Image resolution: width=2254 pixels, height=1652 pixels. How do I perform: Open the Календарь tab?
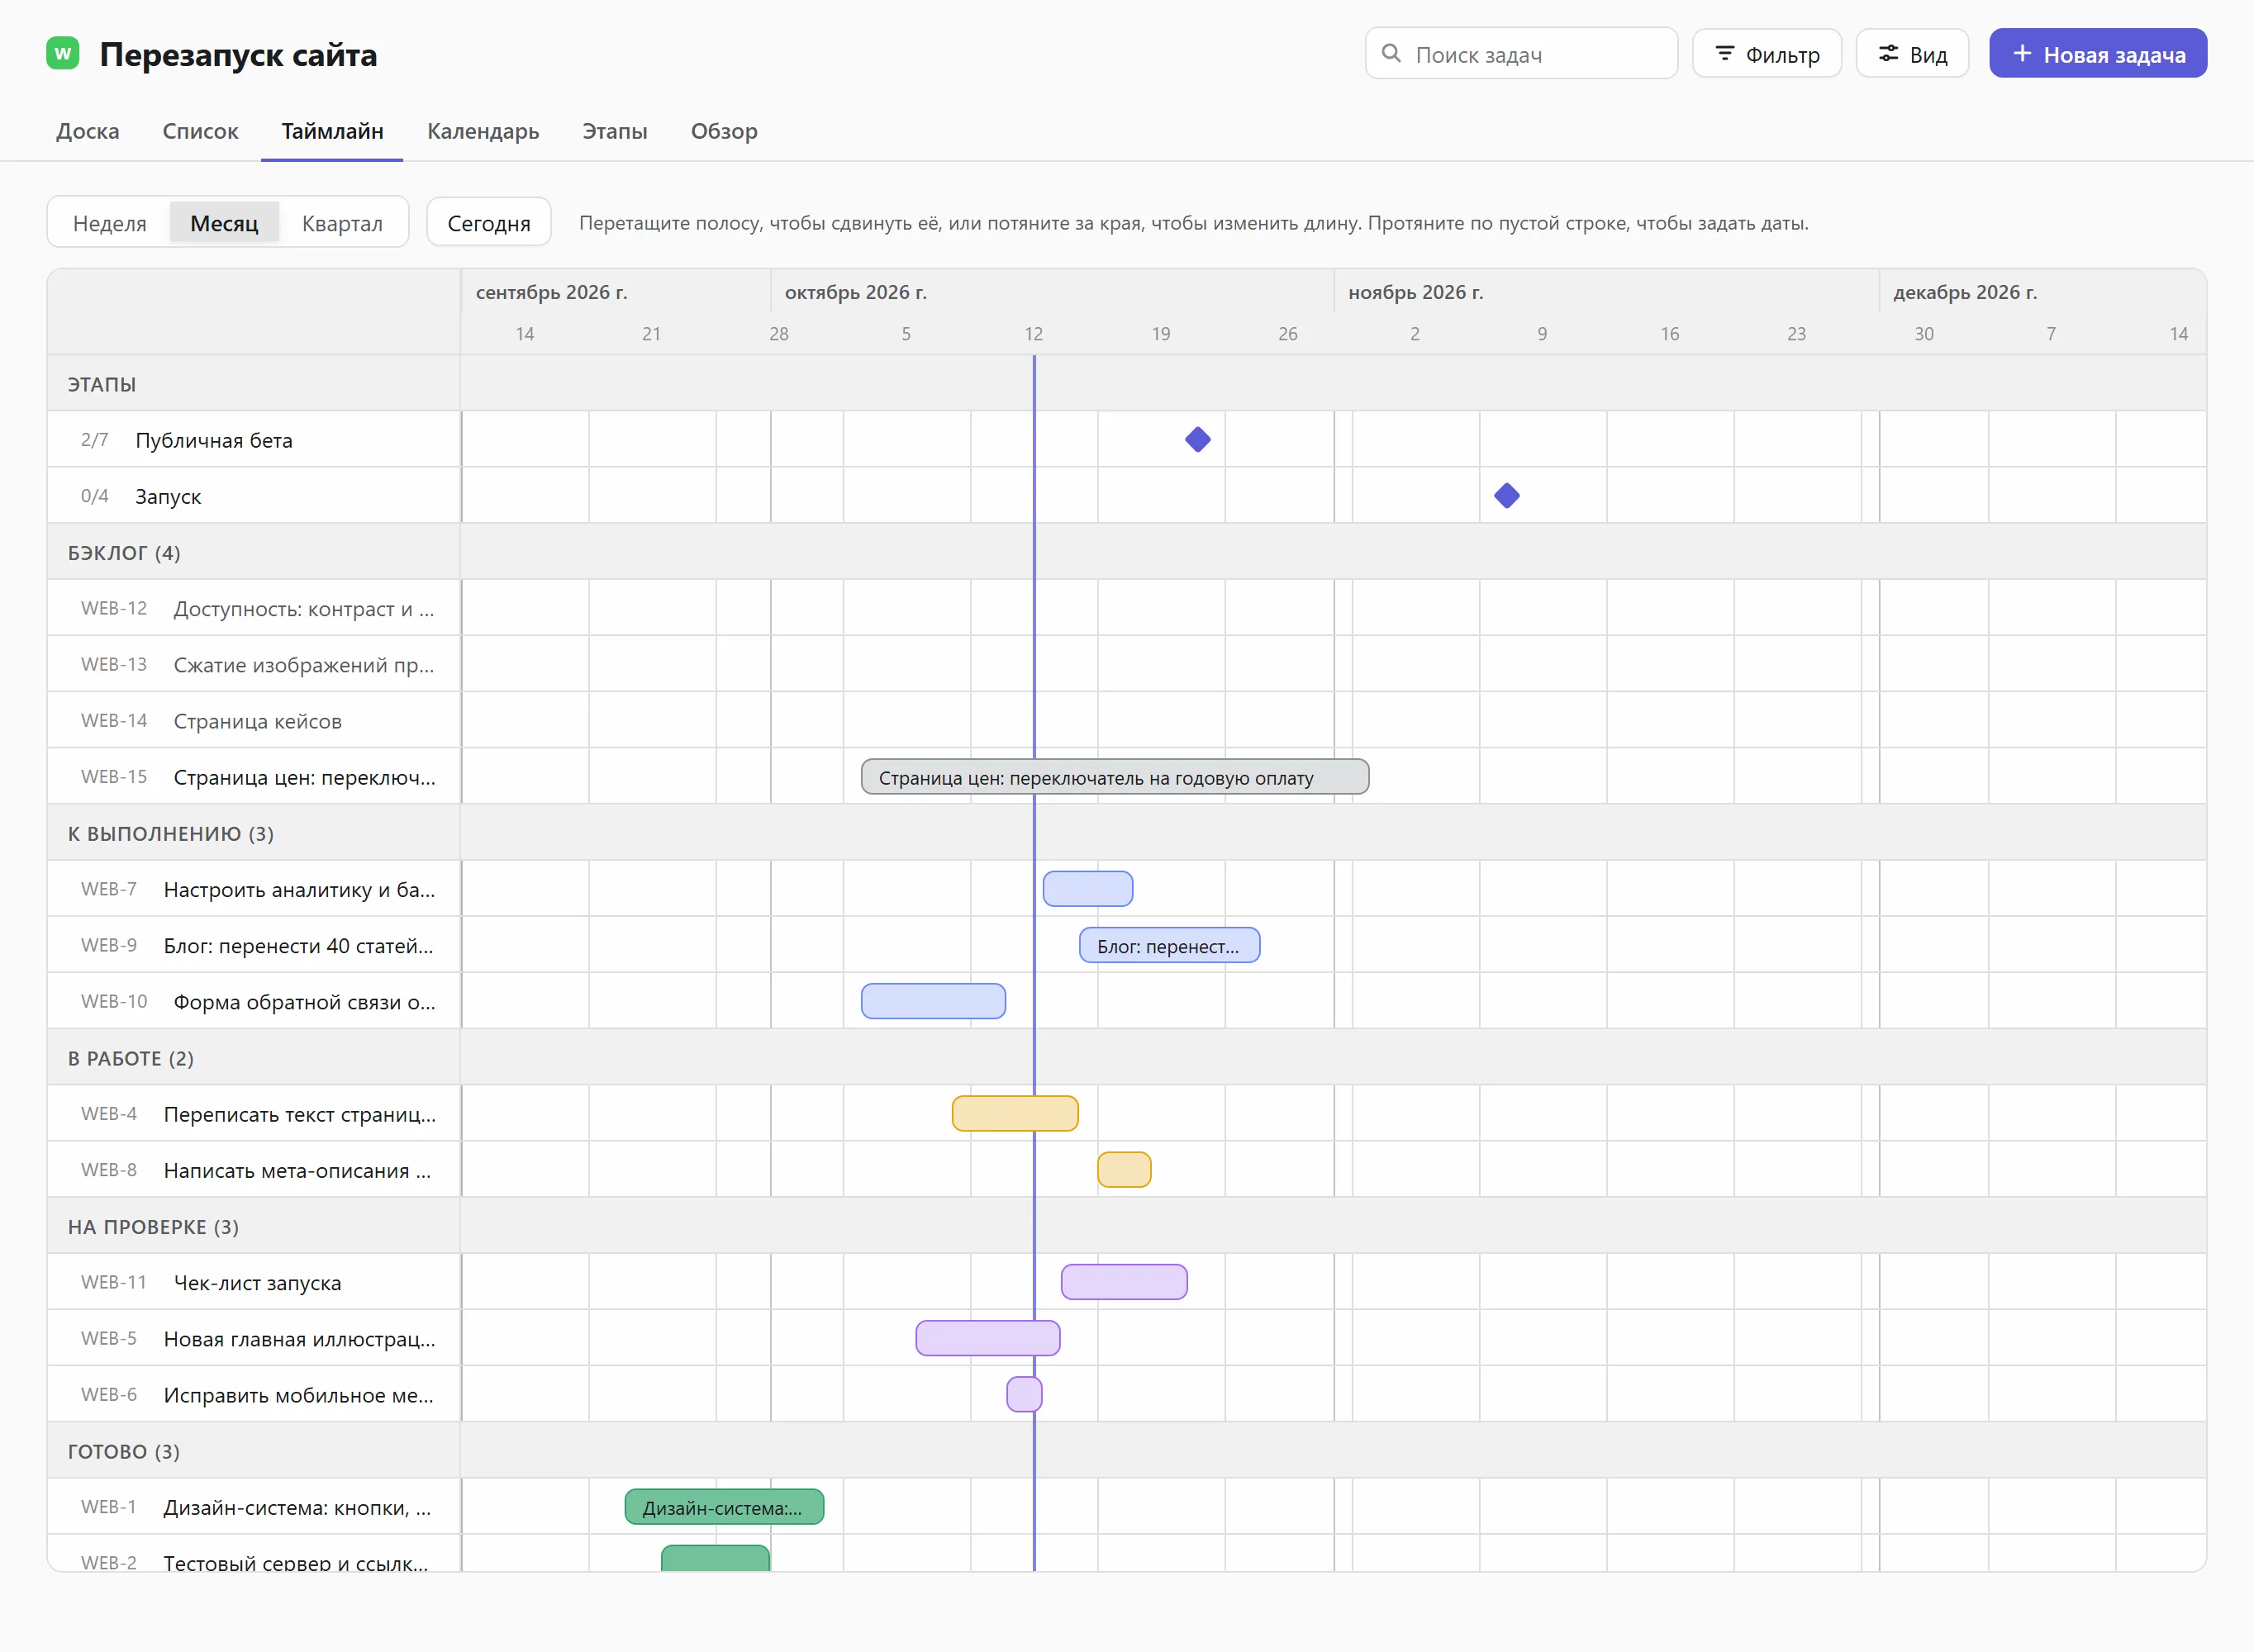pos(483,131)
